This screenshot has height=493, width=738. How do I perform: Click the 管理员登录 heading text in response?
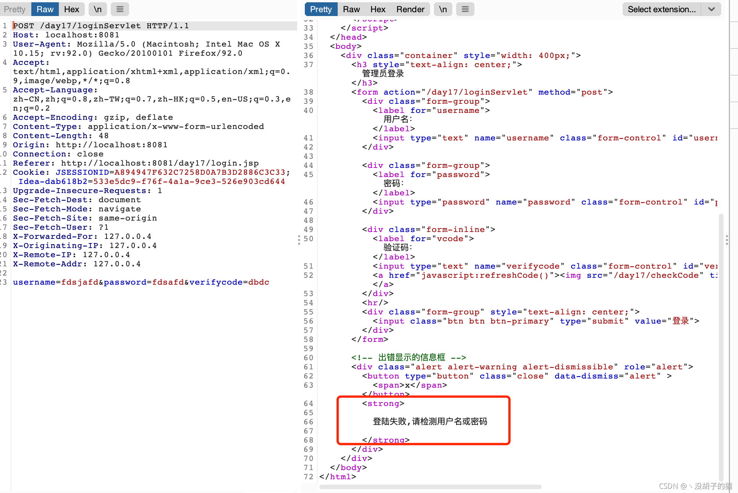[383, 73]
